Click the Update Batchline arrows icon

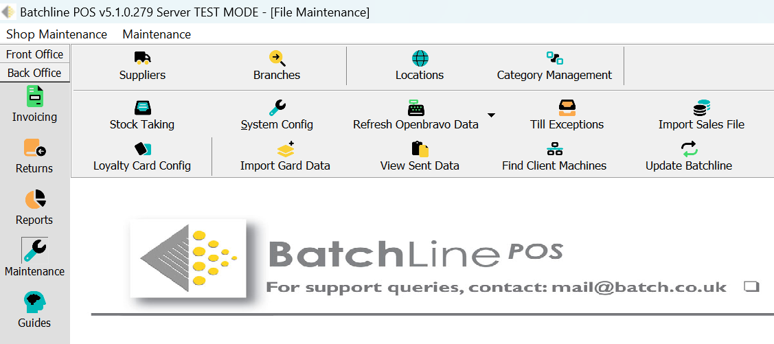tap(689, 148)
